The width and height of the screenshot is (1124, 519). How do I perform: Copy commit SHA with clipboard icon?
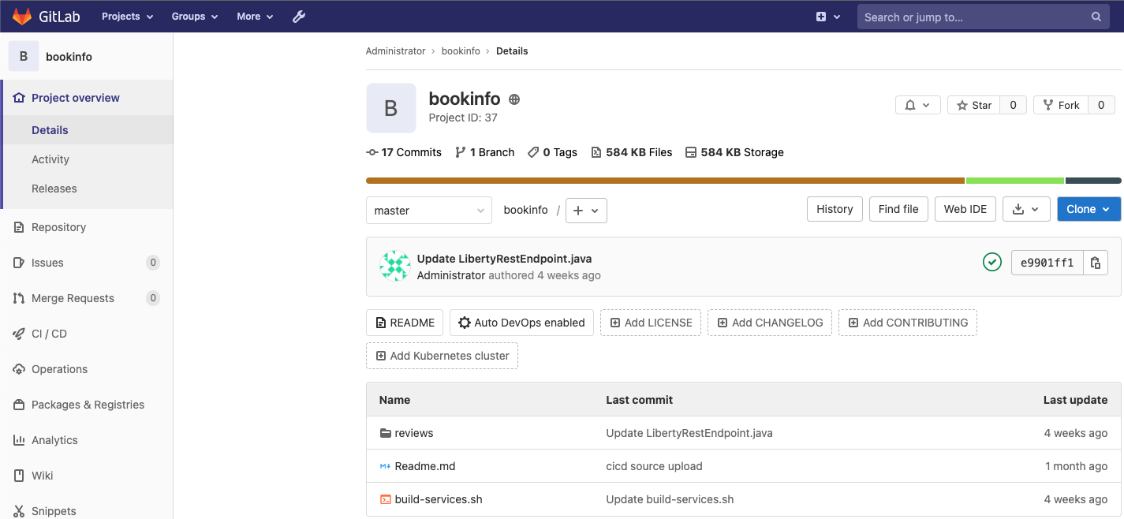point(1095,263)
